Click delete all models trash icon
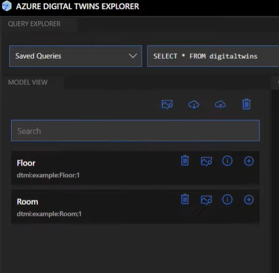The image size is (279, 273). (246, 104)
